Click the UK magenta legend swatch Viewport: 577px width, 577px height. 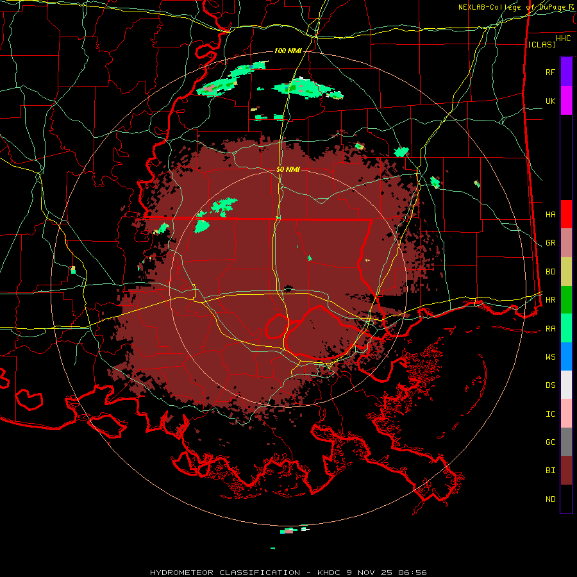tap(566, 101)
